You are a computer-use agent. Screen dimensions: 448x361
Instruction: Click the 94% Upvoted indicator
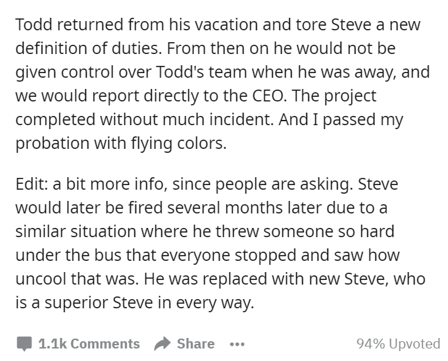398,344
